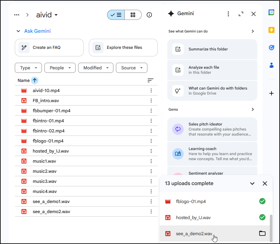Select hosted_by_IJ.wav in the file list
280x244 pixels.
tap(86, 151)
